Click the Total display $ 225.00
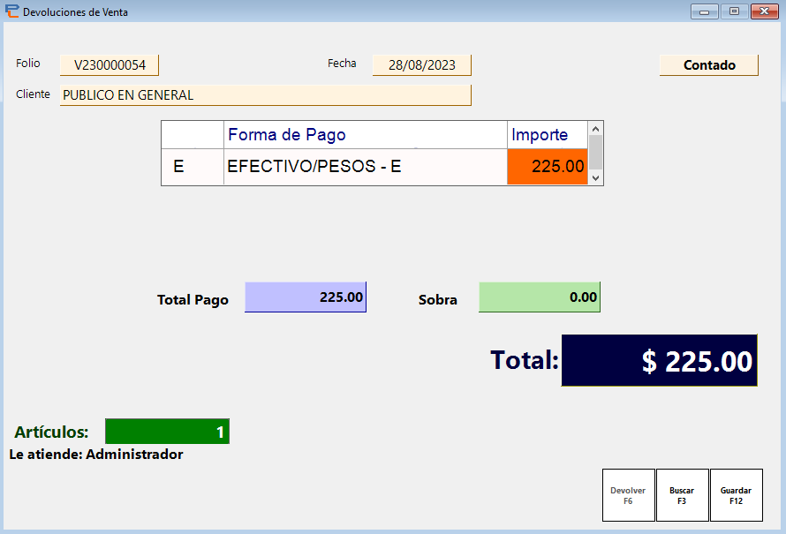The width and height of the screenshot is (786, 534). coord(659,360)
